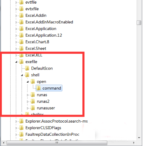
Task: Collapse the open key
Action: (x=28, y=82)
